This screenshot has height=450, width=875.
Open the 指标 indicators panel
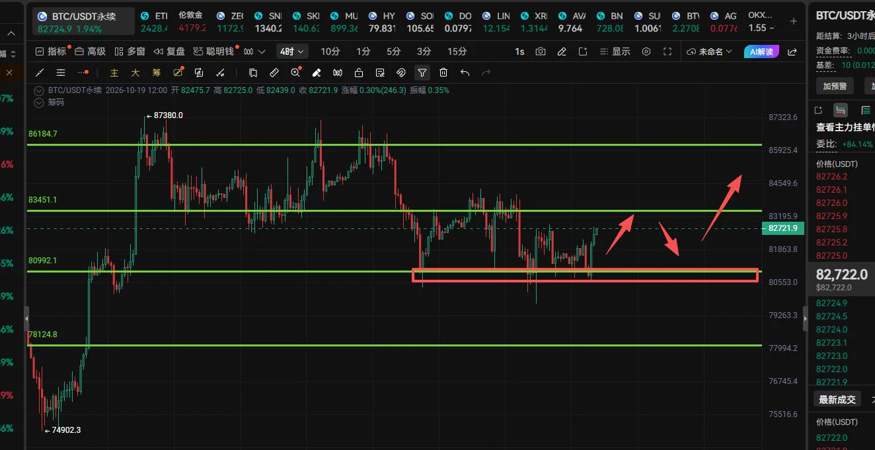point(51,51)
